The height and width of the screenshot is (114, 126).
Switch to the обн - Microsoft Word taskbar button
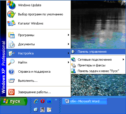coord(85,101)
